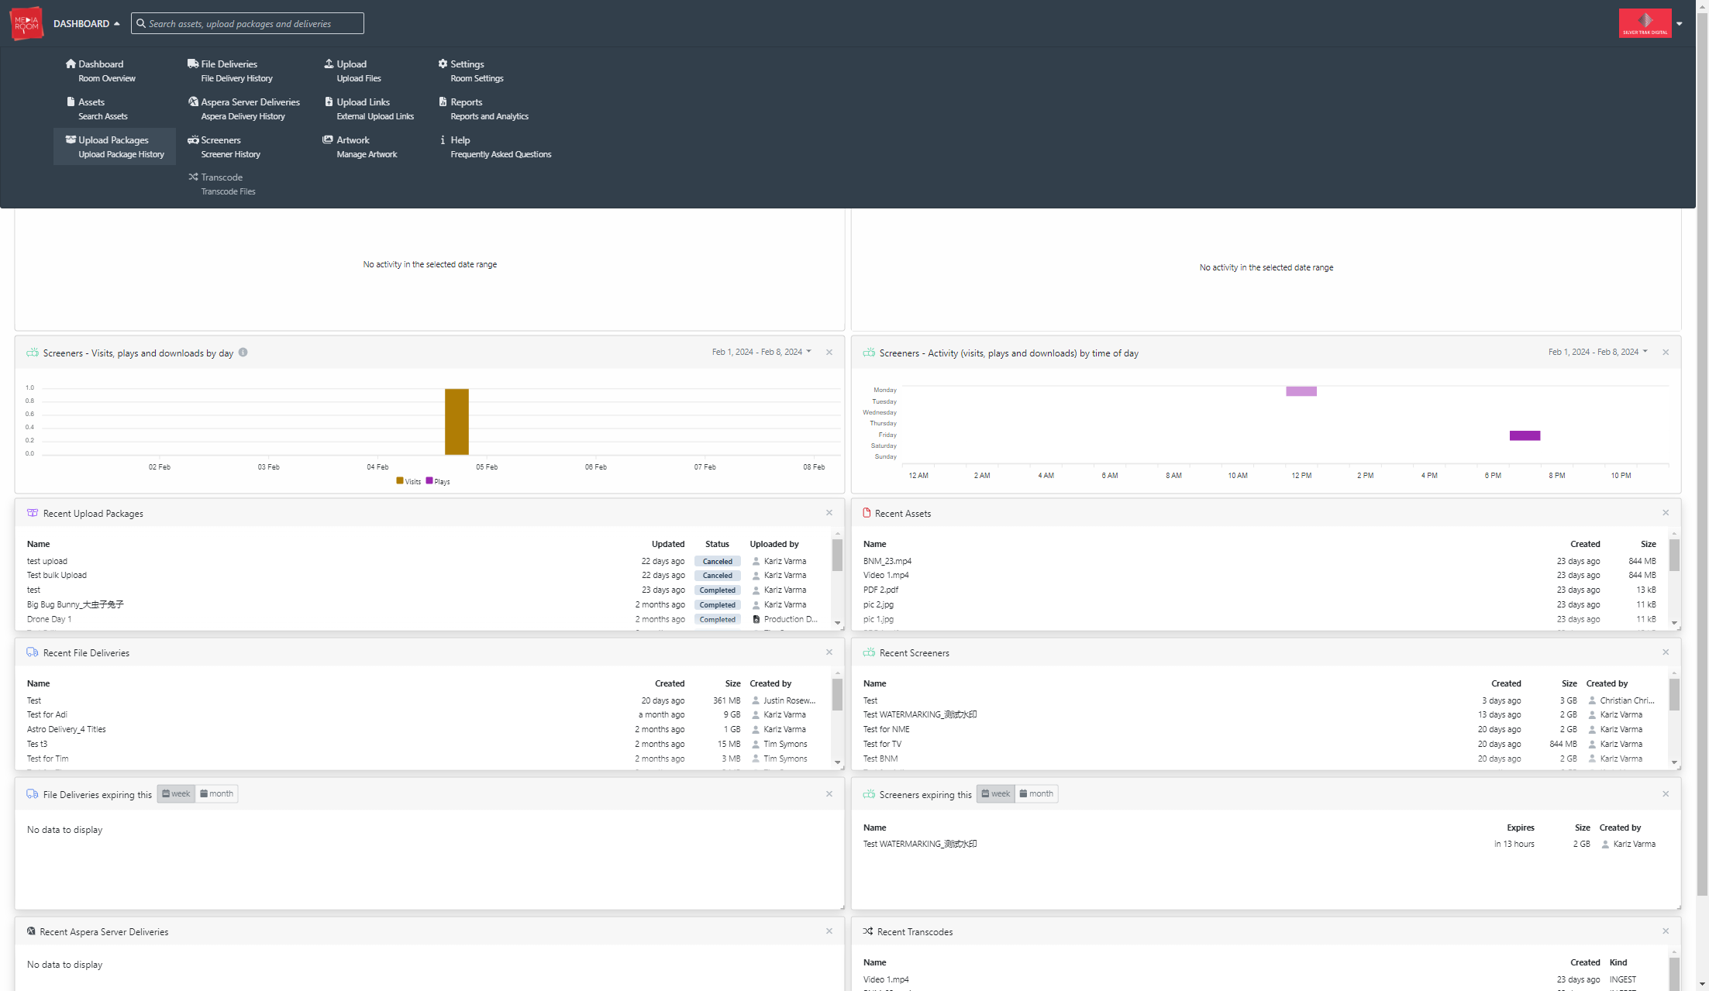Click the Aspera Server Deliveries icon

[193, 102]
